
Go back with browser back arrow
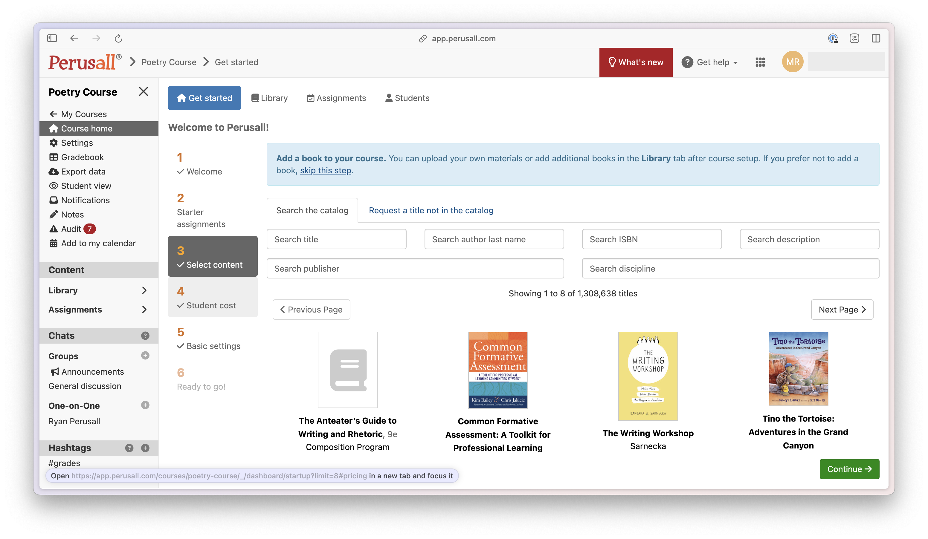74,38
